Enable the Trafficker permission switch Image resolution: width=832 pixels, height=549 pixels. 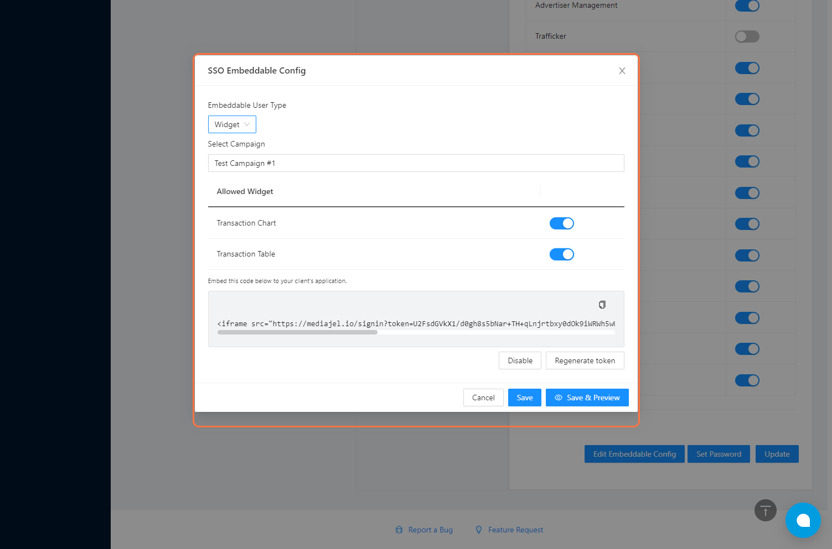click(747, 36)
